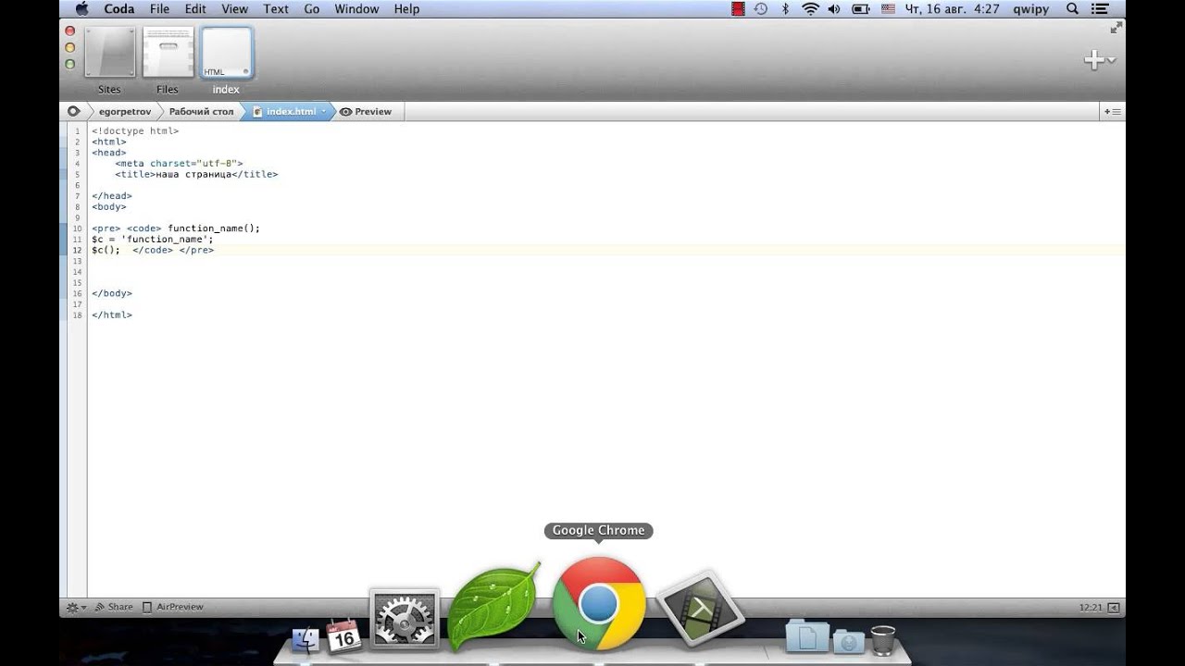Toggle the sidebar icon in the status bar's right corner
Image resolution: width=1185 pixels, height=666 pixels.
pyautogui.click(x=1114, y=608)
